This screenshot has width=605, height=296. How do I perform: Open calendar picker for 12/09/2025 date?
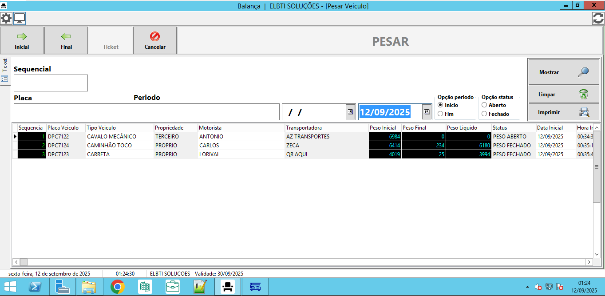click(427, 112)
